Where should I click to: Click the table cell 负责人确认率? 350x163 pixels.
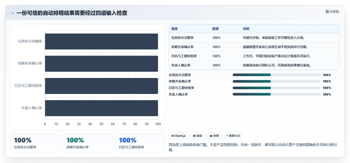[181, 65]
